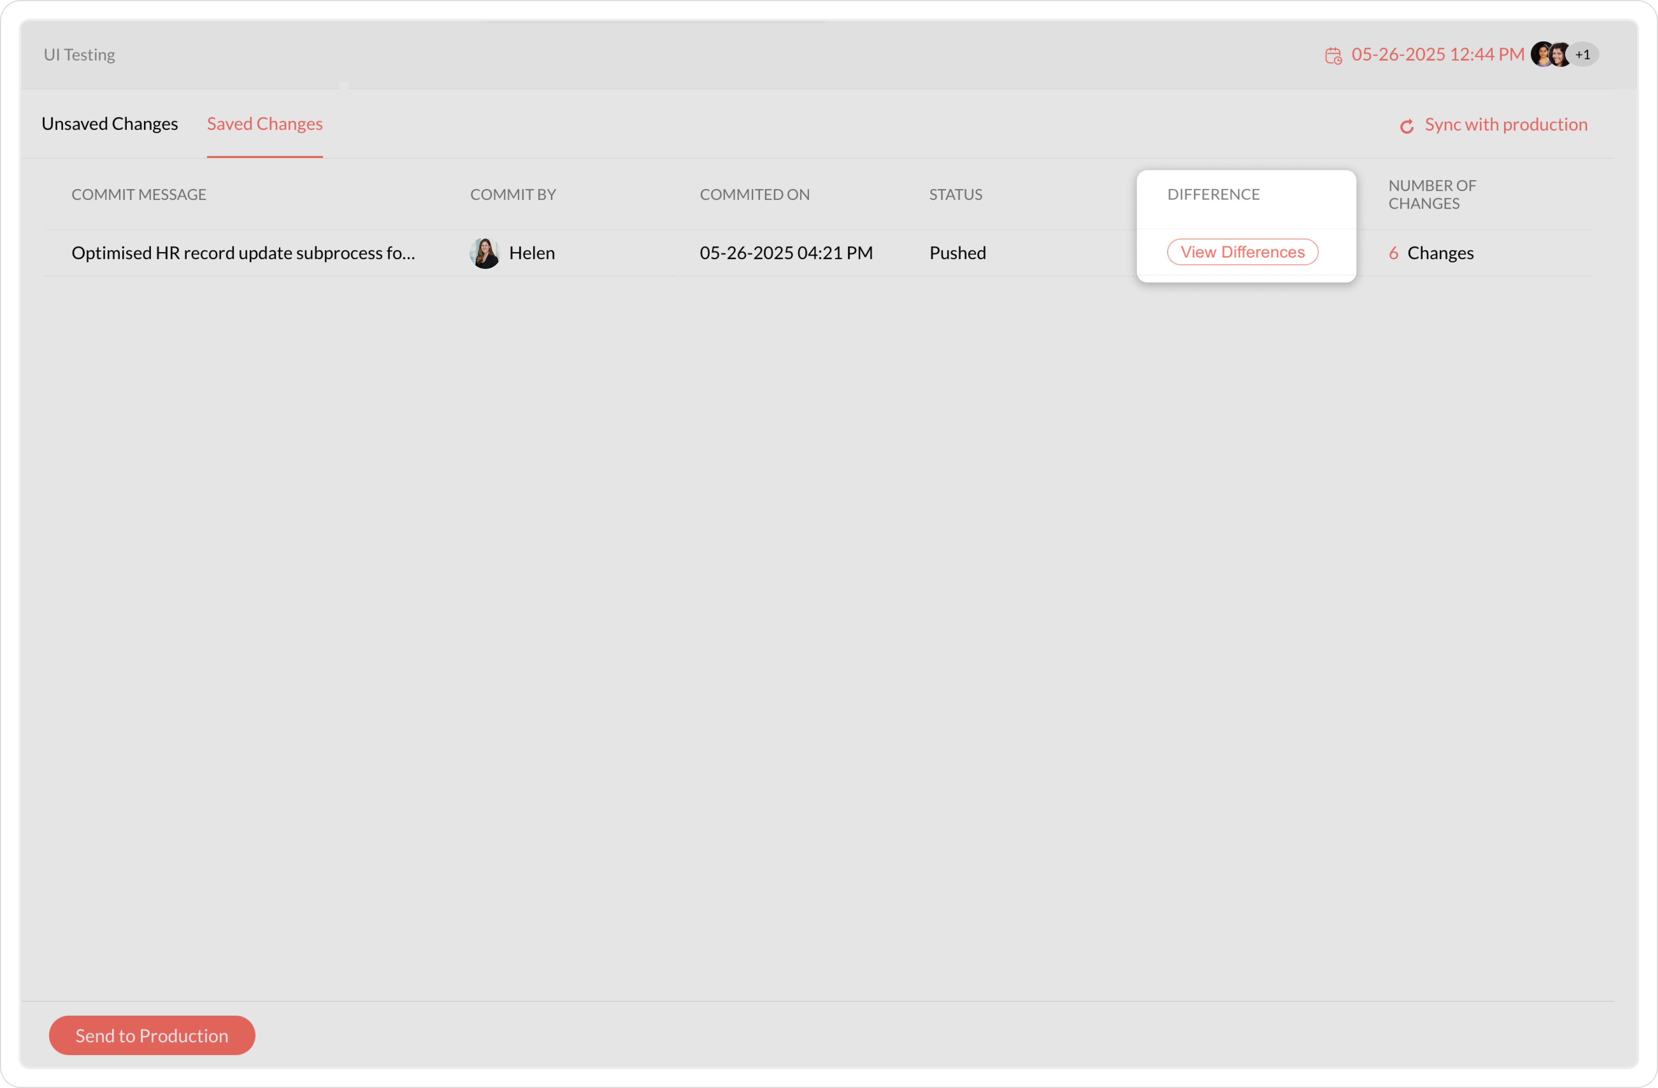The width and height of the screenshot is (1658, 1088).
Task: Click the UI Testing title text
Action: coord(80,55)
